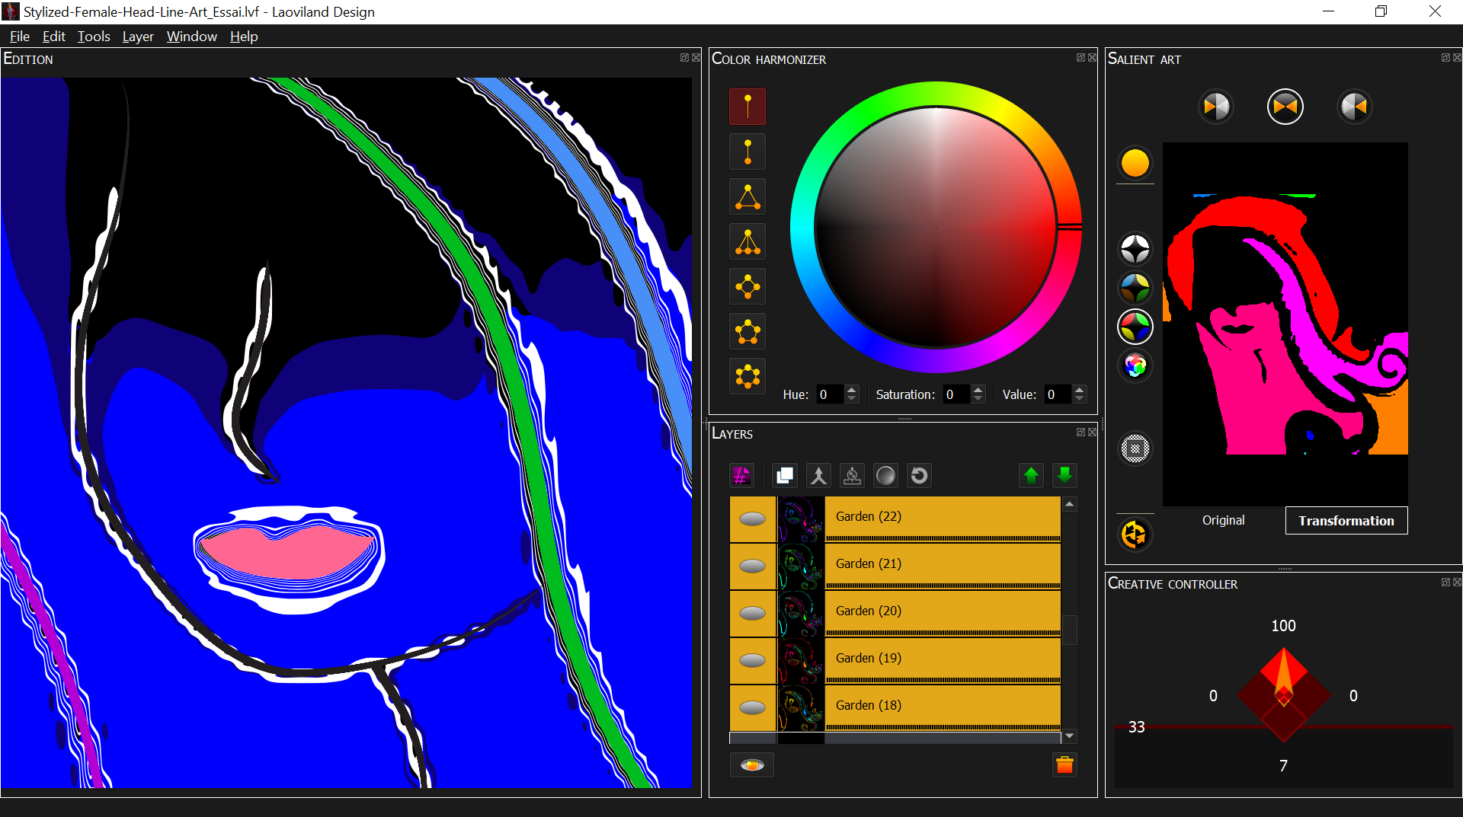Click the Saturation input field
Screen dimensions: 1463x817
(957, 394)
